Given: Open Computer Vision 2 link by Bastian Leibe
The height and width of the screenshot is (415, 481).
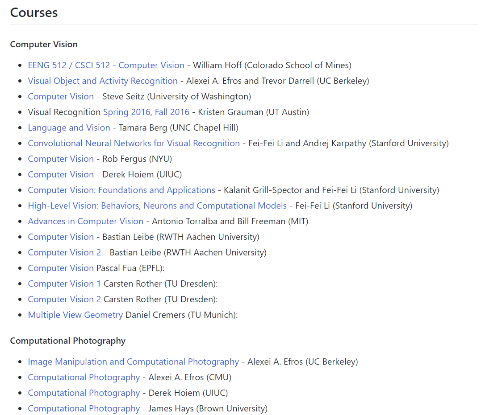Looking at the screenshot, I should click(64, 253).
